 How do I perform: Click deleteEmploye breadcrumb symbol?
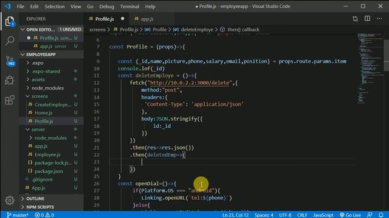pos(176,30)
